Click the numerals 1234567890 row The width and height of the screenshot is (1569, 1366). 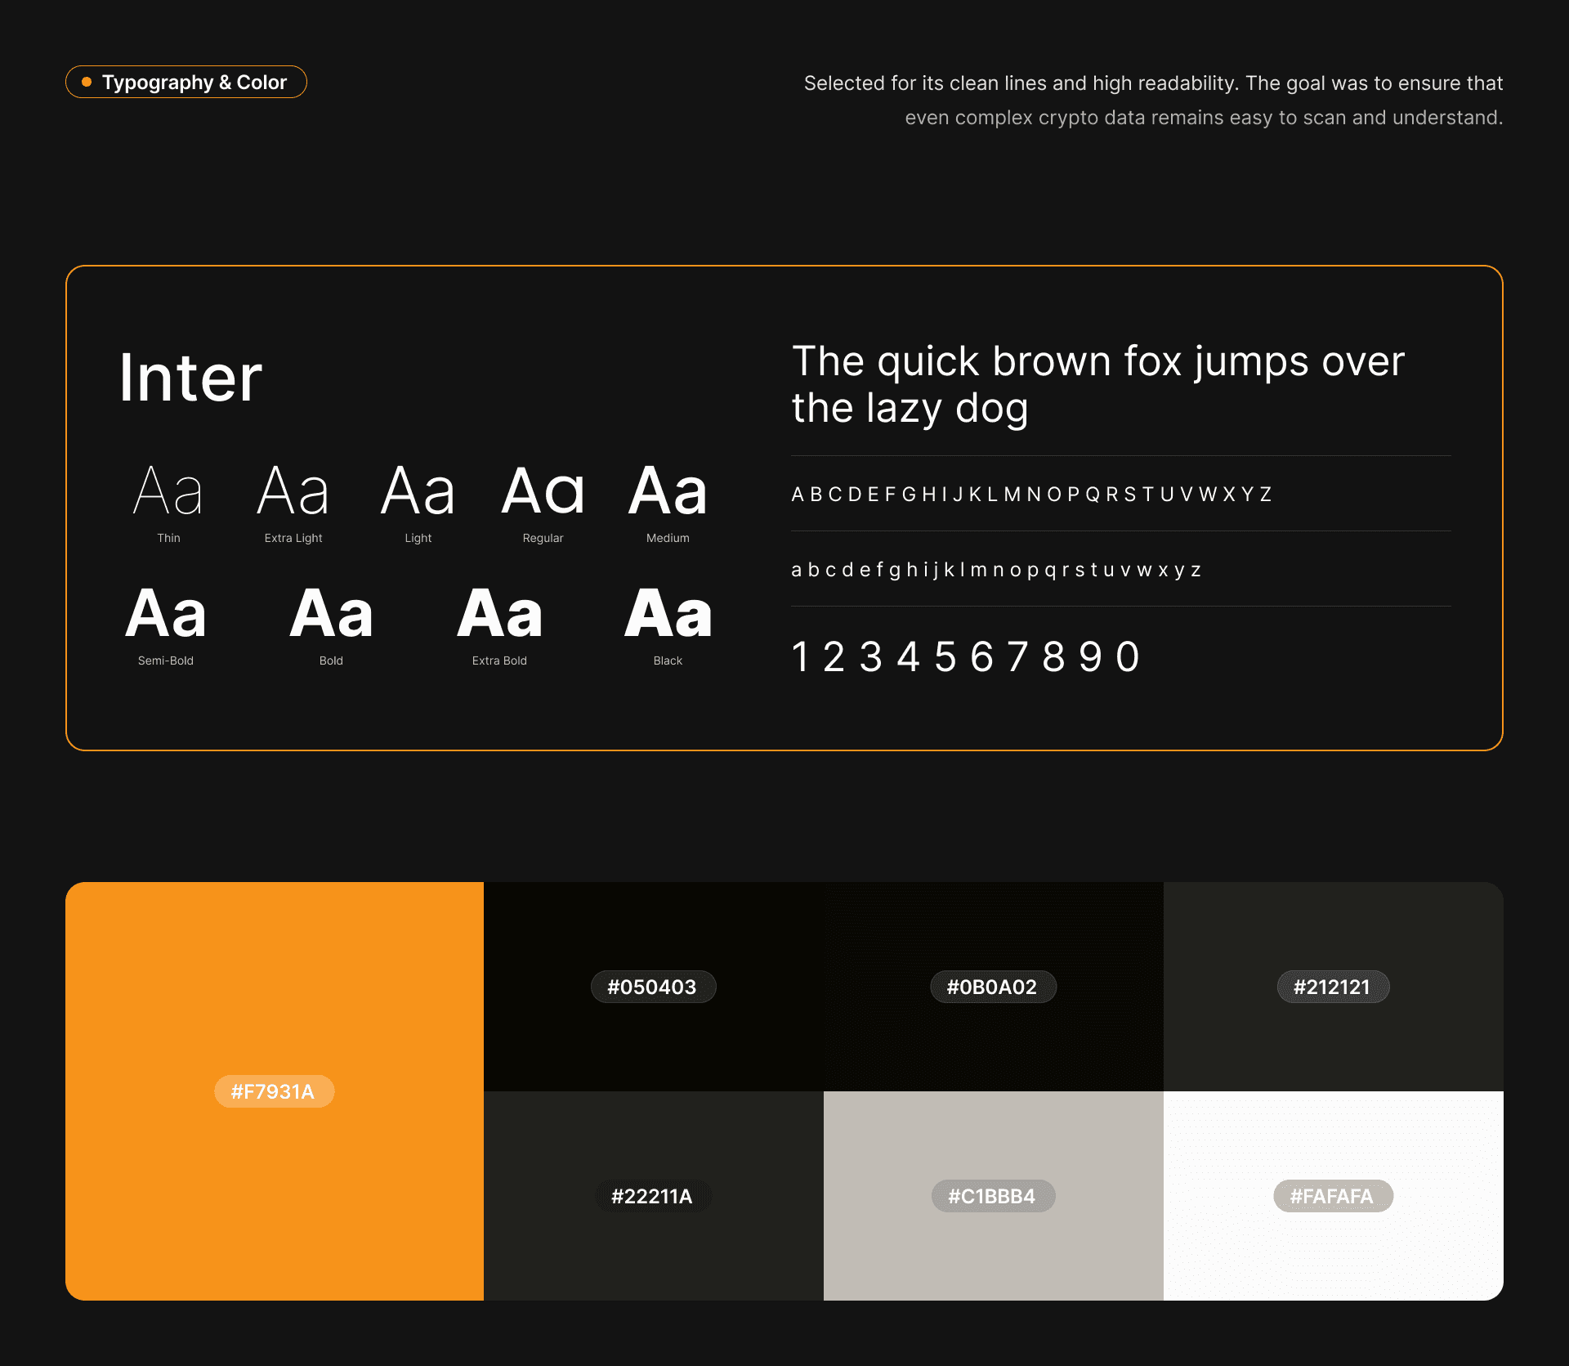(966, 656)
